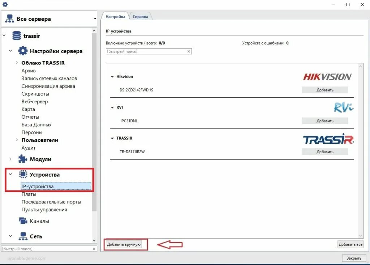Click the sidebar scroll up arrow

pos(94,31)
